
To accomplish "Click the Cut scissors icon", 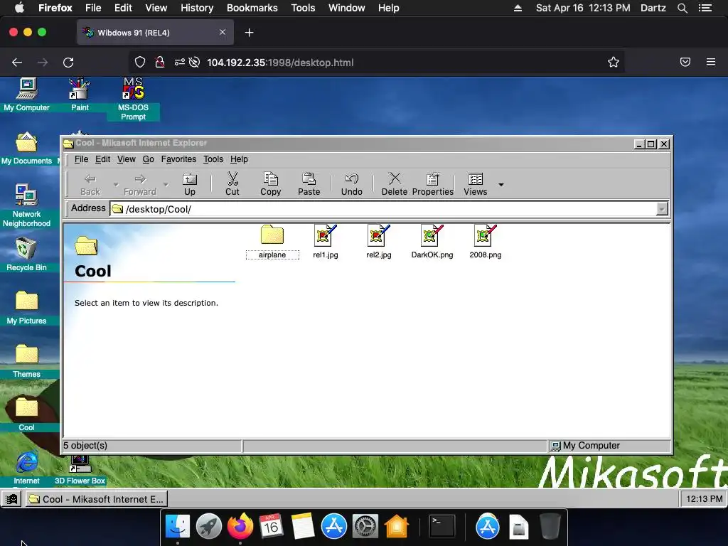I will point(232,178).
